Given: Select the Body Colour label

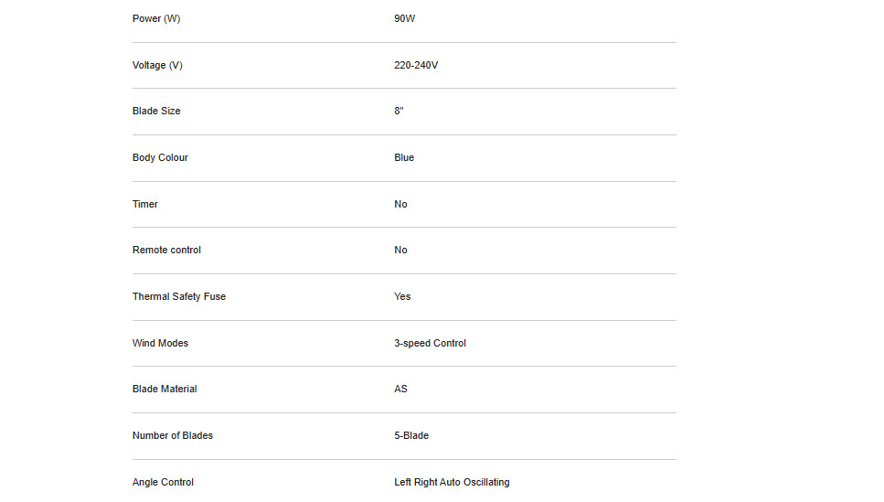Looking at the screenshot, I should click(160, 158).
